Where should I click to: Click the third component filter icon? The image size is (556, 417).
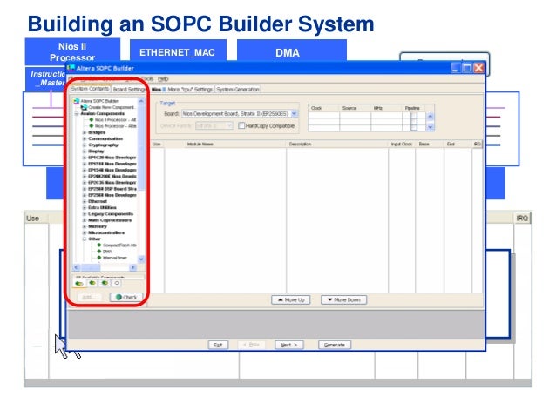click(x=105, y=283)
